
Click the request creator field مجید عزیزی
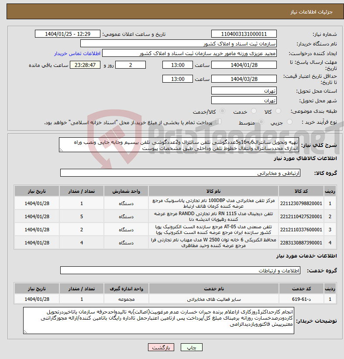click(x=189, y=53)
